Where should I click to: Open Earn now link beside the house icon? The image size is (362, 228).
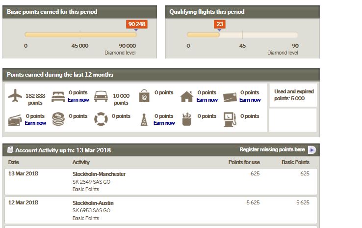coord(207,100)
